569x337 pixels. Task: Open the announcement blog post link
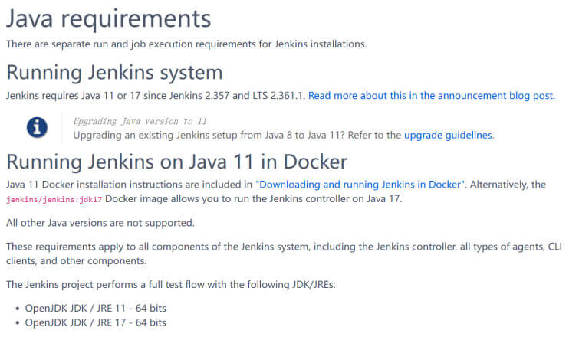[432, 96]
